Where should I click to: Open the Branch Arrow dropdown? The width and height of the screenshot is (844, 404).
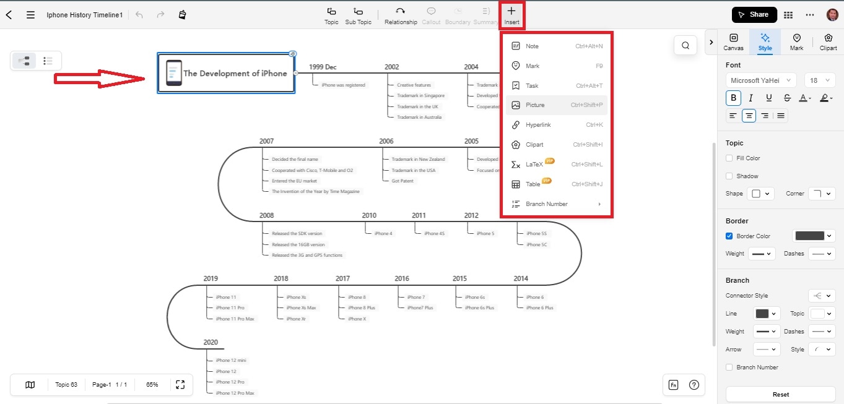[x=767, y=350]
